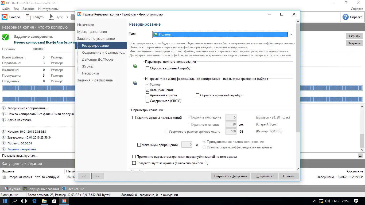Check Применить параметры хранения перед публикацией
The image size is (365, 205).
coord(134,157)
